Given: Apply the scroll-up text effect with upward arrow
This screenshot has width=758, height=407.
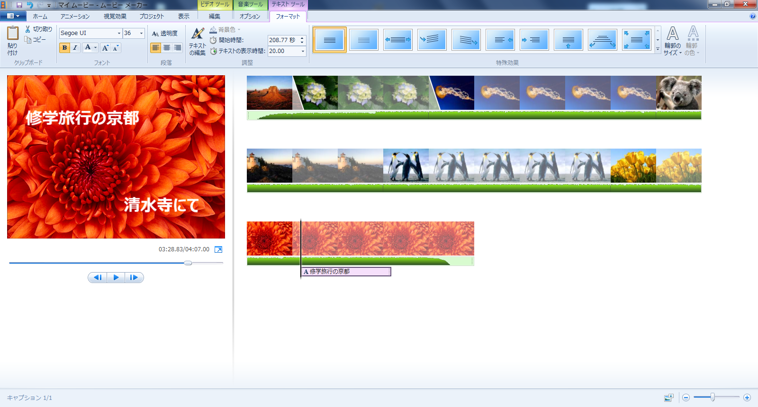Looking at the screenshot, I should (568, 40).
